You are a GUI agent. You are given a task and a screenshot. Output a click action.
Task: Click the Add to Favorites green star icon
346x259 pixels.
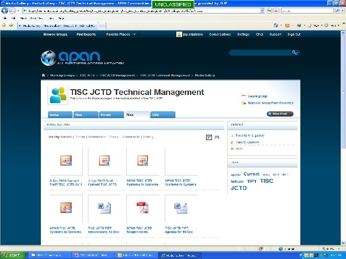coord(11,25)
